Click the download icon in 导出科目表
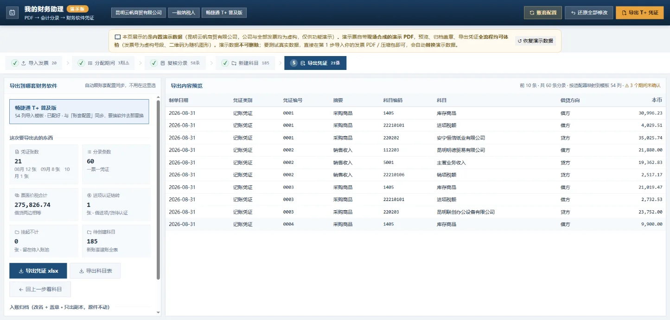This screenshot has width=670, height=320. point(82,271)
